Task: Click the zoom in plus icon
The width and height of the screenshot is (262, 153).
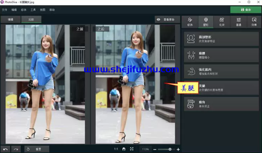Action: coord(178,149)
